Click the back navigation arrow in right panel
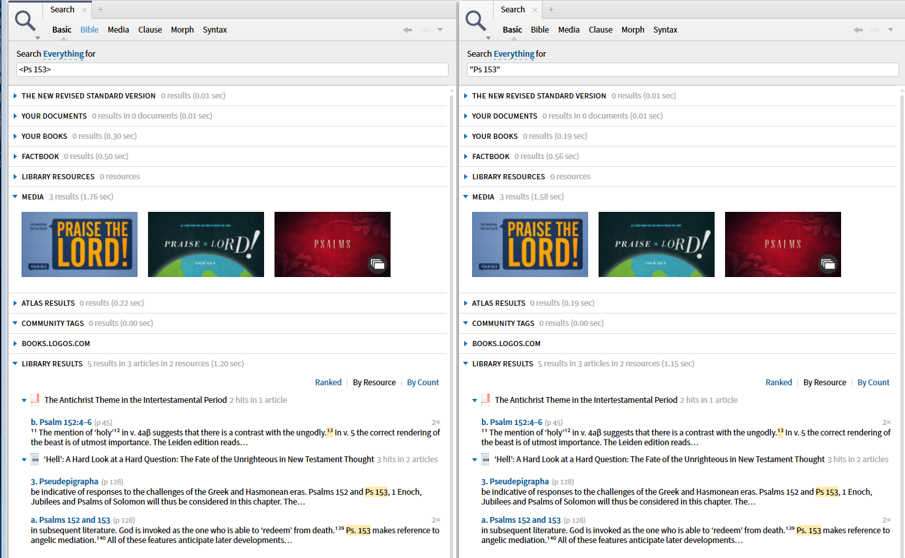Image resolution: width=905 pixels, height=558 pixels. pyautogui.click(x=858, y=29)
